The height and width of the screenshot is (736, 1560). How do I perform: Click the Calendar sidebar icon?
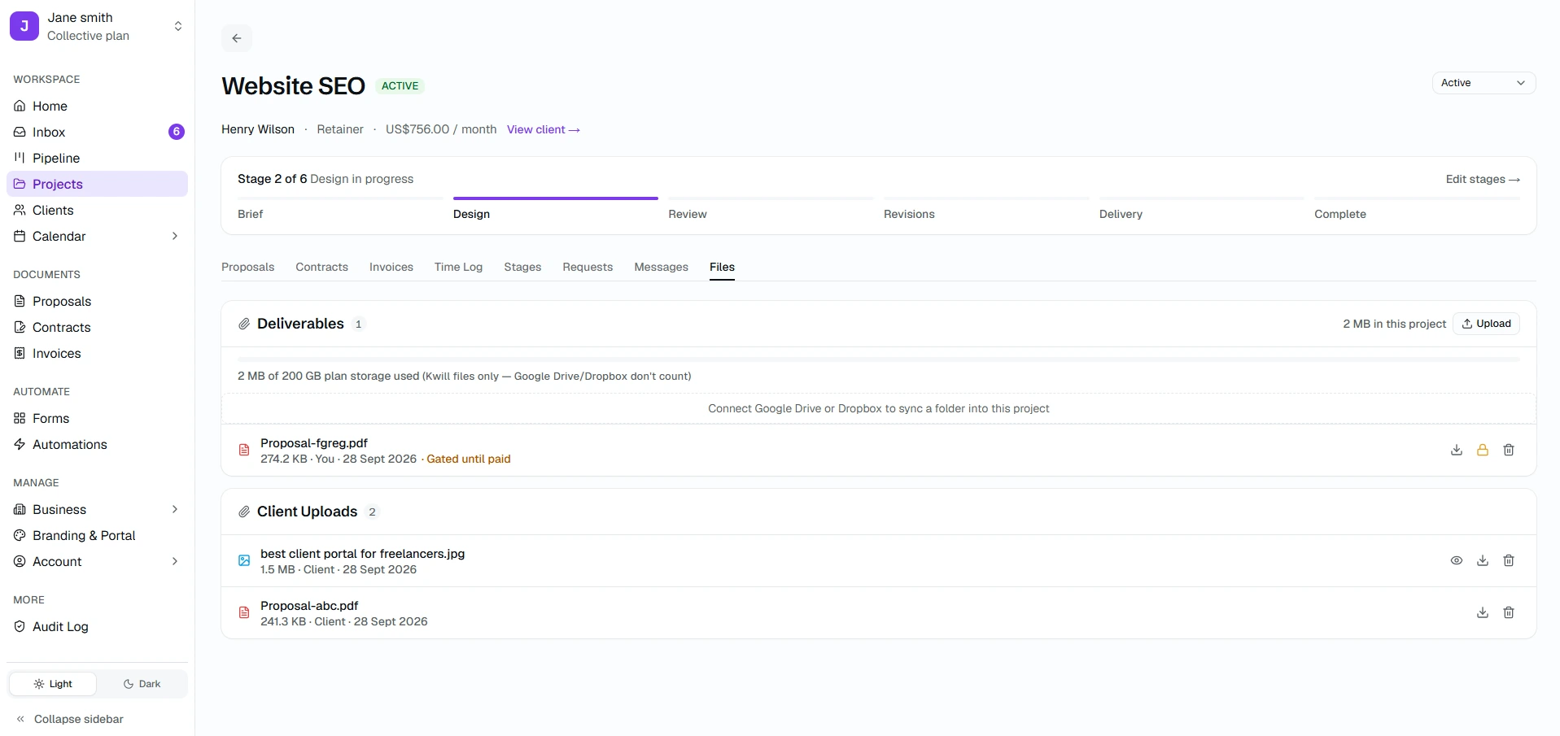[x=20, y=236]
